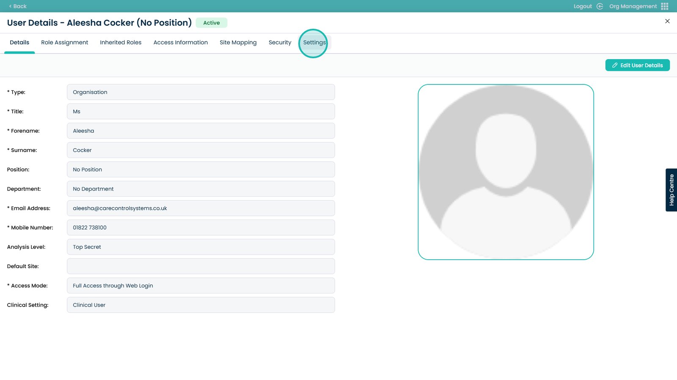The width and height of the screenshot is (677, 380).
Task: Switch to the Security tab
Action: tap(280, 43)
